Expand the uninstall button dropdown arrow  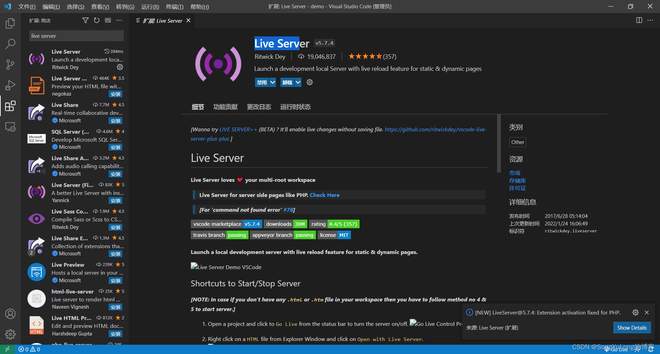[x=298, y=82]
